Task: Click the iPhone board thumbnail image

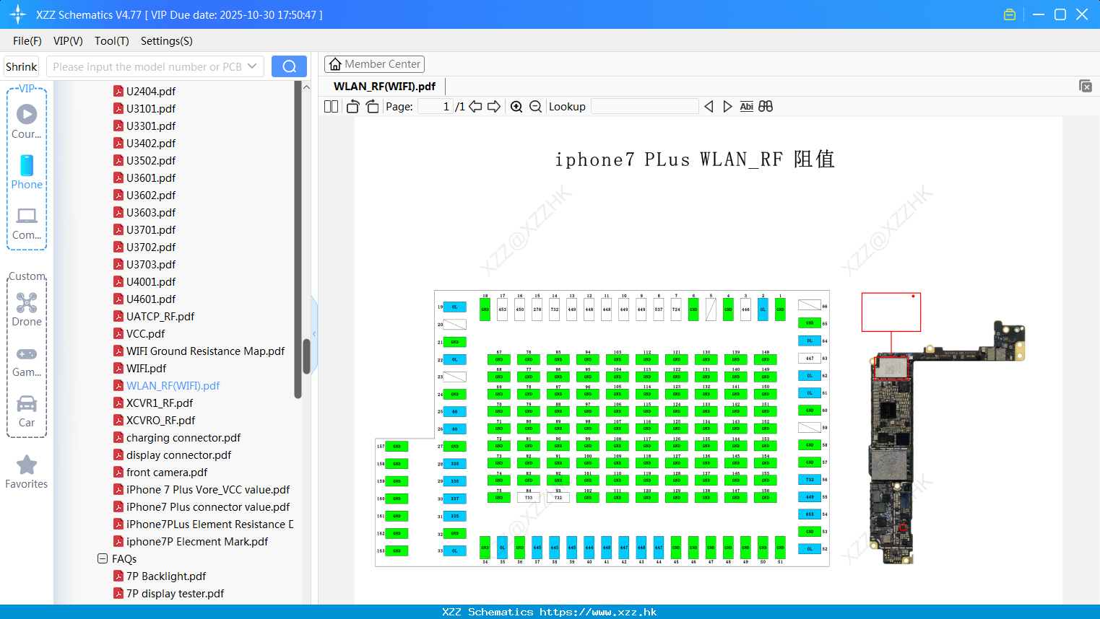Action: click(x=948, y=442)
